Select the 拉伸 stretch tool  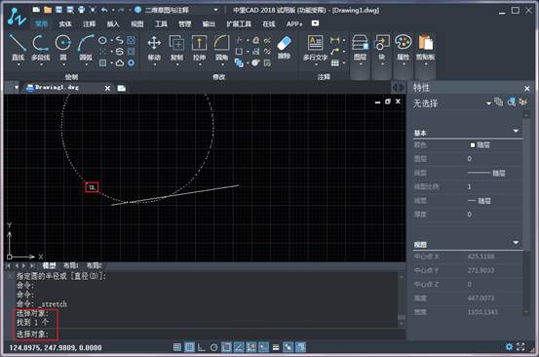[x=199, y=48]
